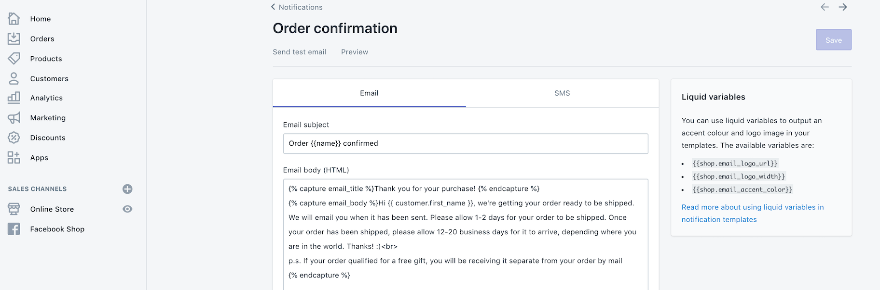The height and width of the screenshot is (290, 880).
Task: Click the Products tag icon
Action: coord(14,58)
